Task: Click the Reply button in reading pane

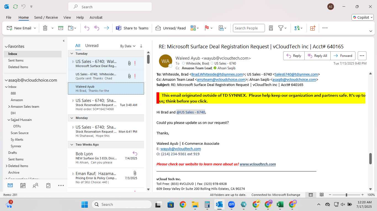Action: [294, 56]
